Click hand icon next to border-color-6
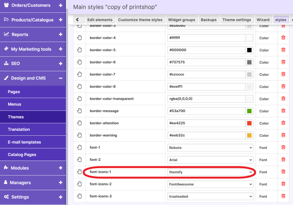 coord(79,62)
